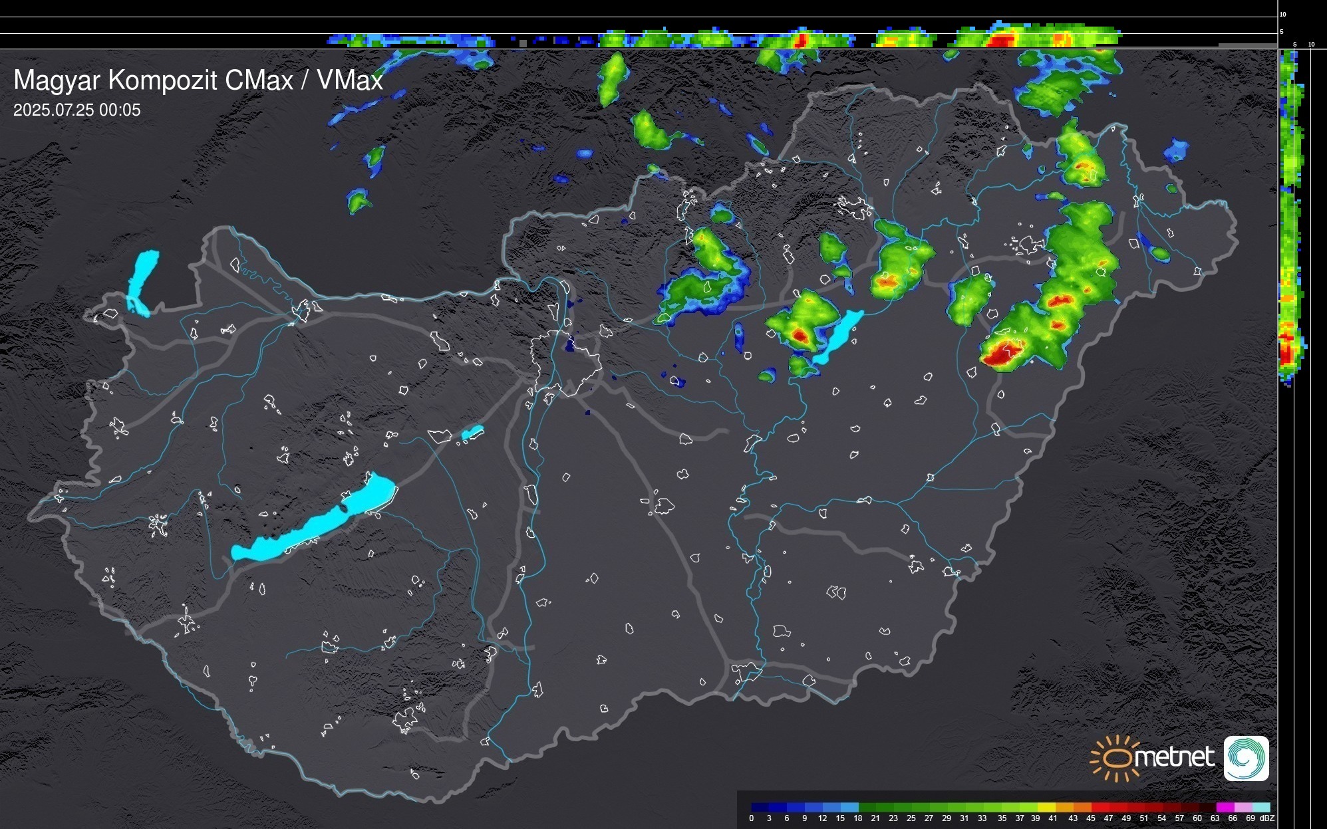
Task: Click the teal swirl app icon
Action: pyautogui.click(x=1246, y=759)
